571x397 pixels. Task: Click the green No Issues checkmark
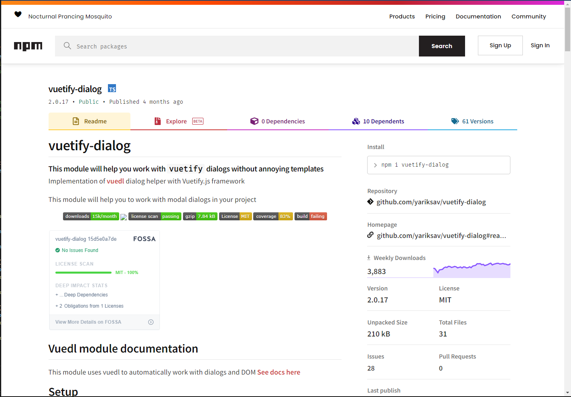tap(57, 250)
